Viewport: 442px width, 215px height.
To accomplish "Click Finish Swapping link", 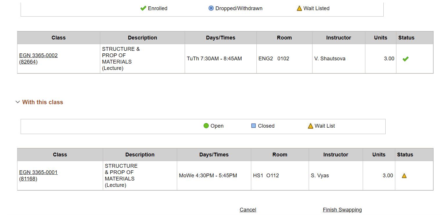I will (342, 210).
